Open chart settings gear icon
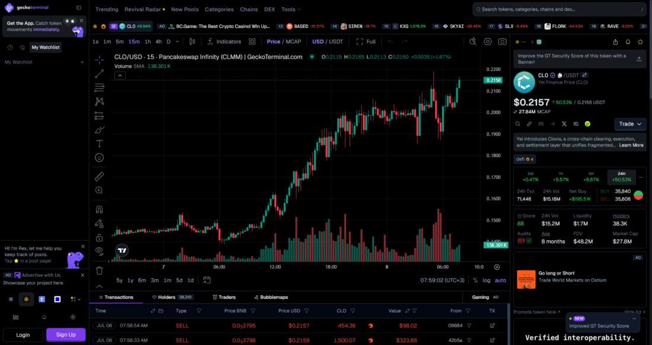Viewport: 652px width, 345px height. pos(487,41)
